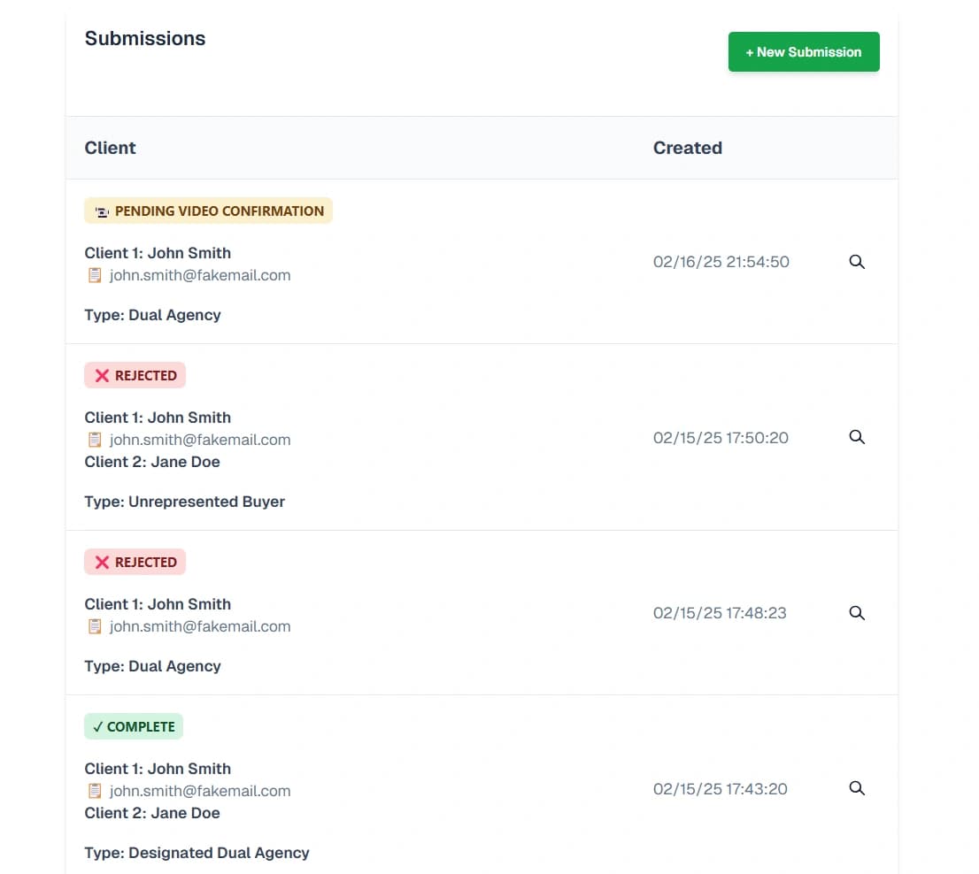The image size is (979, 874).
Task: Click the + New Submission button
Action: pyautogui.click(x=803, y=52)
